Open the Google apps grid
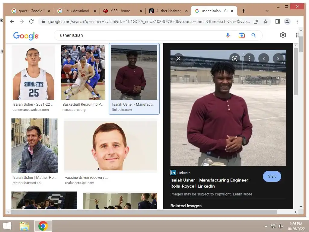 (297, 35)
